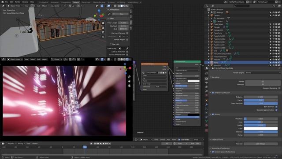Open the Particles properties tab icon

coord(207,109)
